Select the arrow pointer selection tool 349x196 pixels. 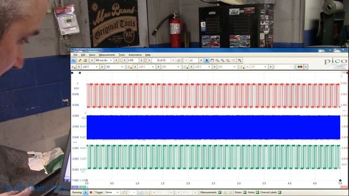point(207,60)
